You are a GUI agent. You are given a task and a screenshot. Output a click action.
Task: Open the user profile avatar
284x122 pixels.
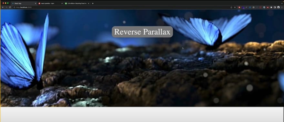coord(279,7)
